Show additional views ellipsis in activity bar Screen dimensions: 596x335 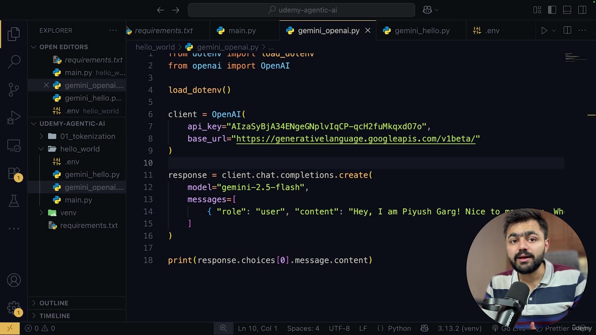14,228
